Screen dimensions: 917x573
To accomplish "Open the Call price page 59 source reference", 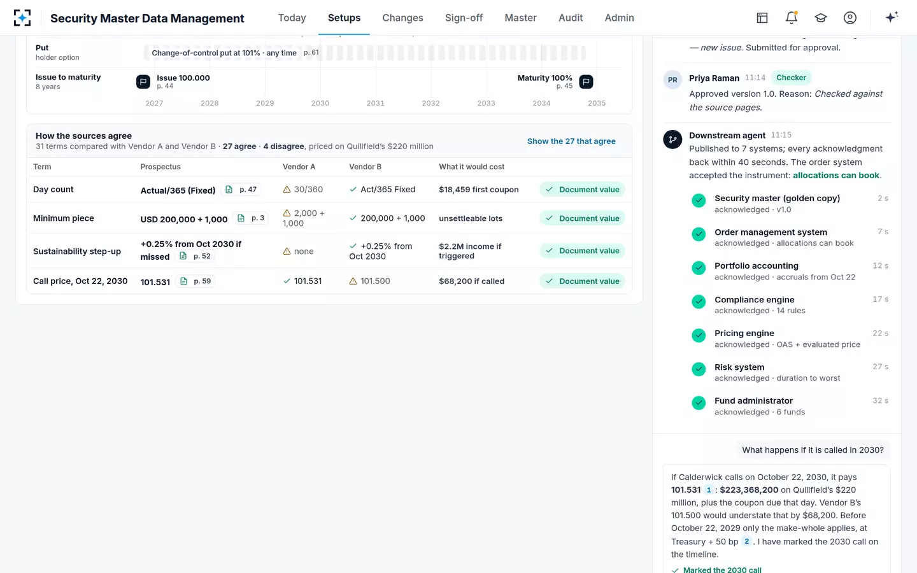I will [x=196, y=281].
